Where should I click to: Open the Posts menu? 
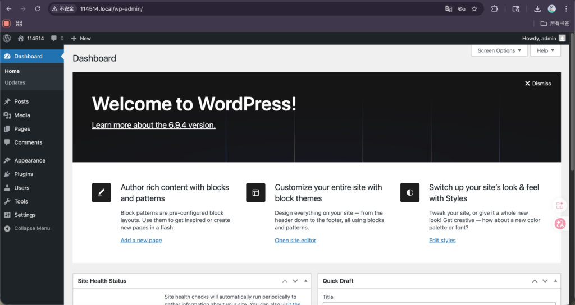point(32,101)
